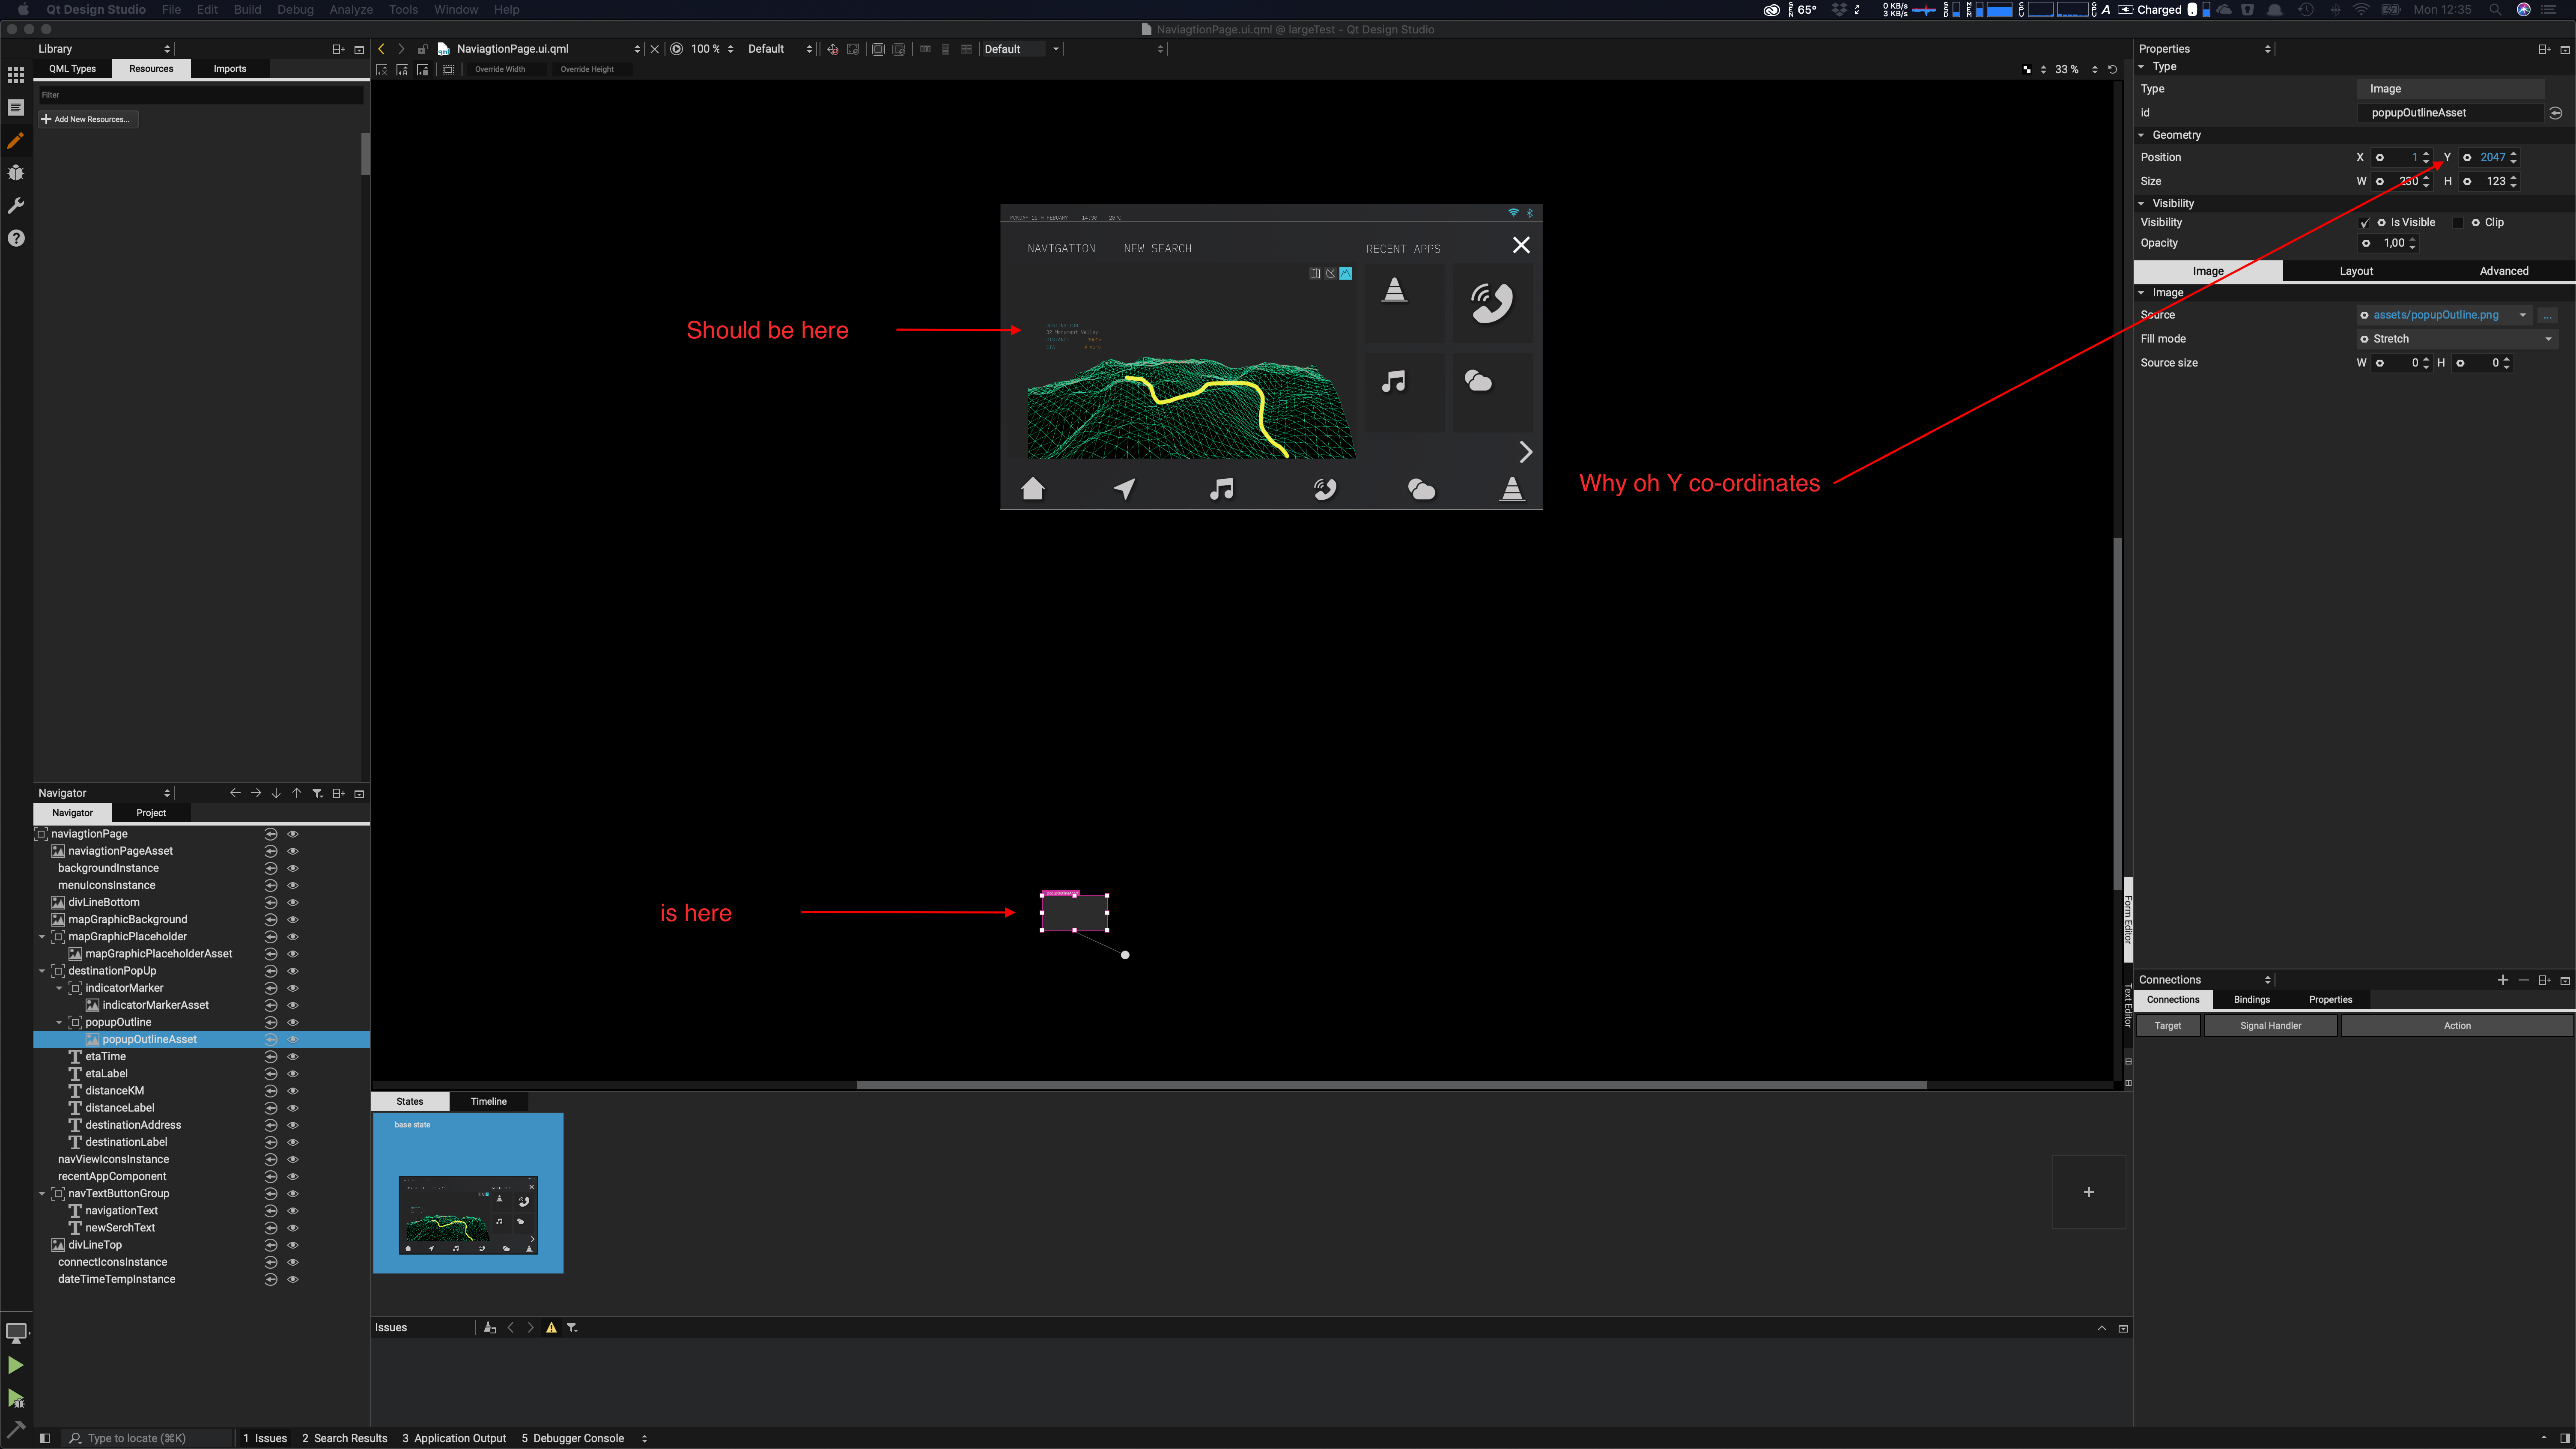The width and height of the screenshot is (2576, 1449).
Task: Collapse the Visibility properties section
Action: [2142, 203]
